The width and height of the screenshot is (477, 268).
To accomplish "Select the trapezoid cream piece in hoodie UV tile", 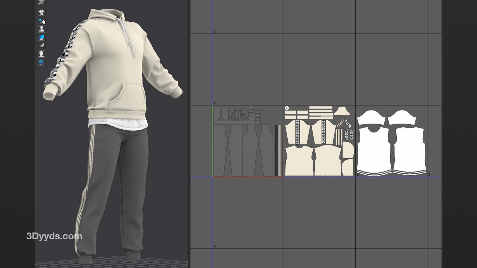I will click(342, 111).
